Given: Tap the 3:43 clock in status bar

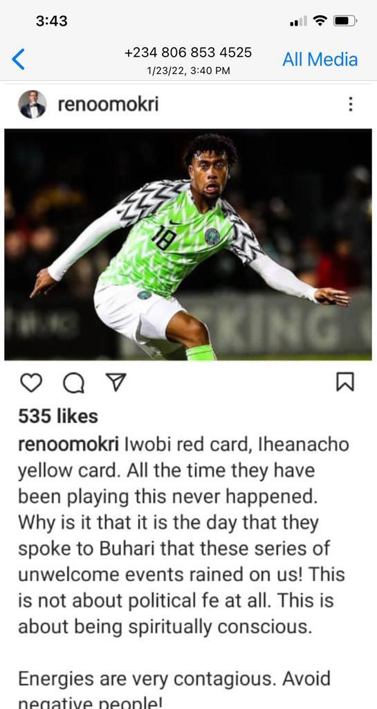Looking at the screenshot, I should tap(51, 21).
